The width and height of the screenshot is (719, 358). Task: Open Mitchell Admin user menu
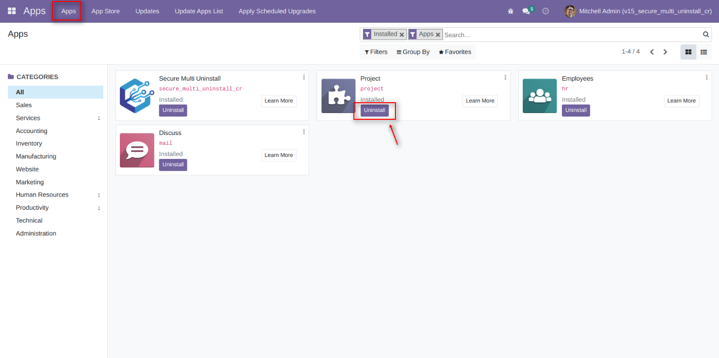(638, 11)
